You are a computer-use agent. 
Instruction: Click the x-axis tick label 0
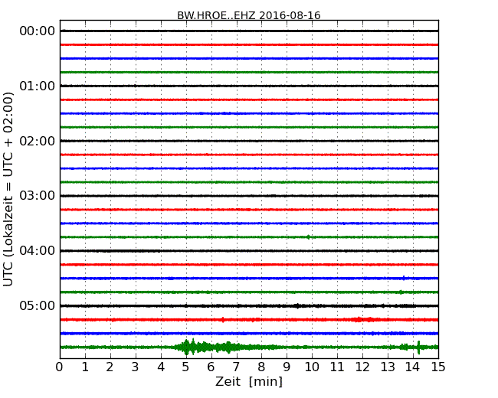pos(60,367)
